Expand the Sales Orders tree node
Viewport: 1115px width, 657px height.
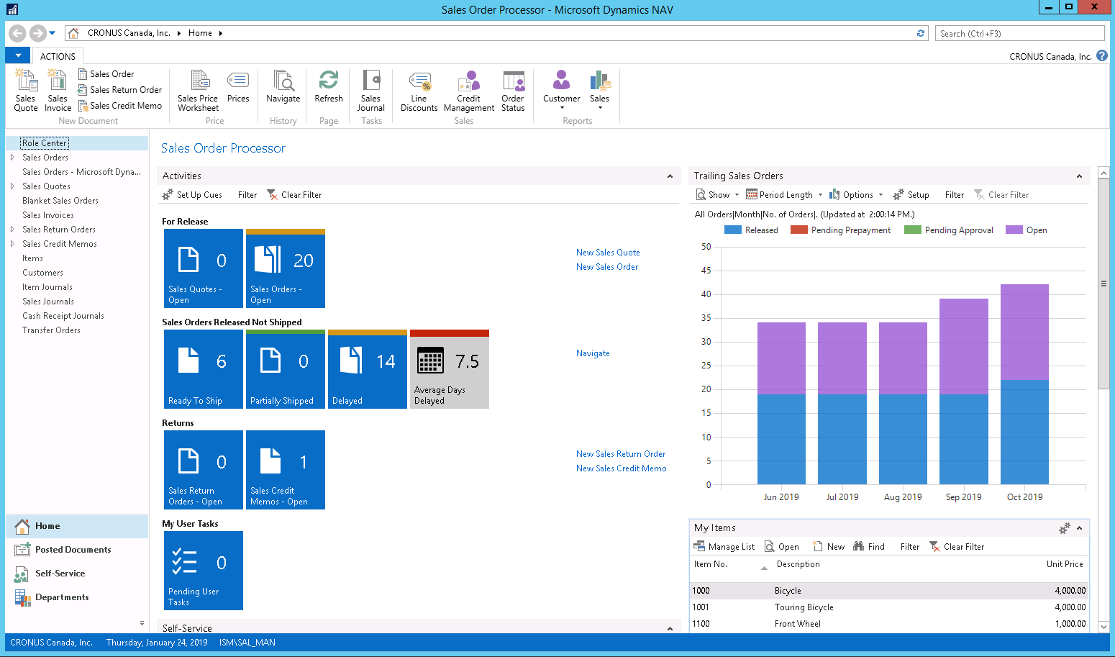[x=12, y=157]
